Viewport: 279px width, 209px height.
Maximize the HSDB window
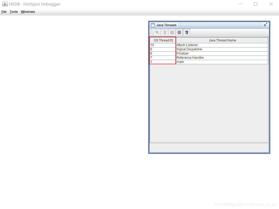pos(256,4)
